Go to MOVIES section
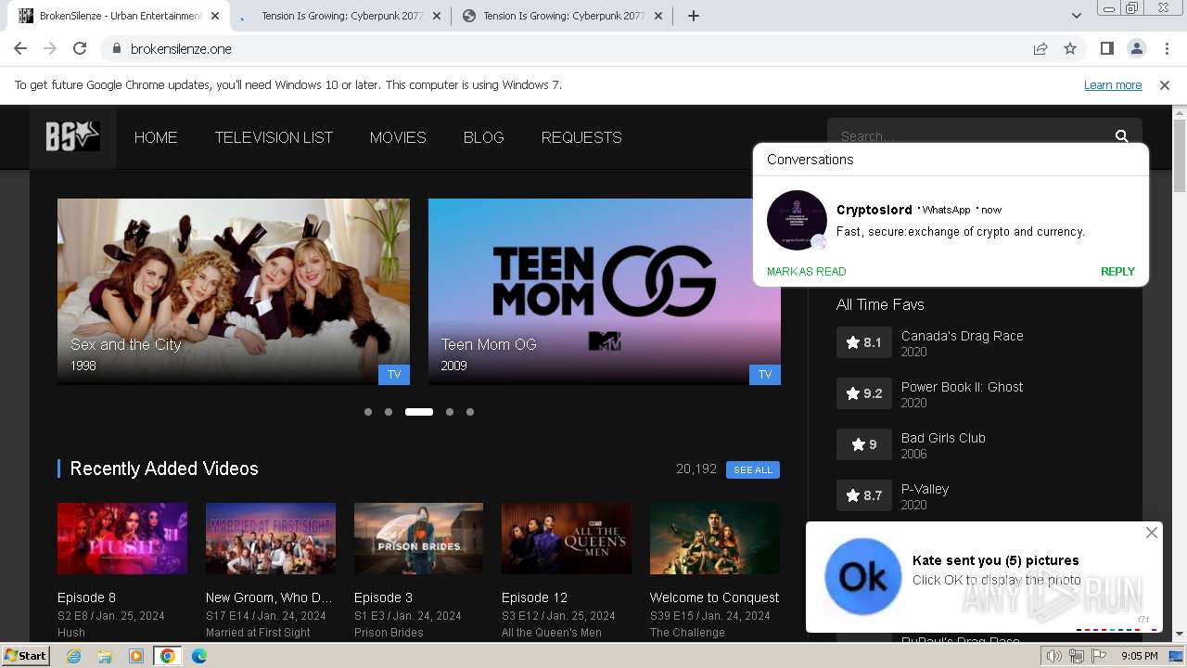1187x668 pixels. [398, 137]
